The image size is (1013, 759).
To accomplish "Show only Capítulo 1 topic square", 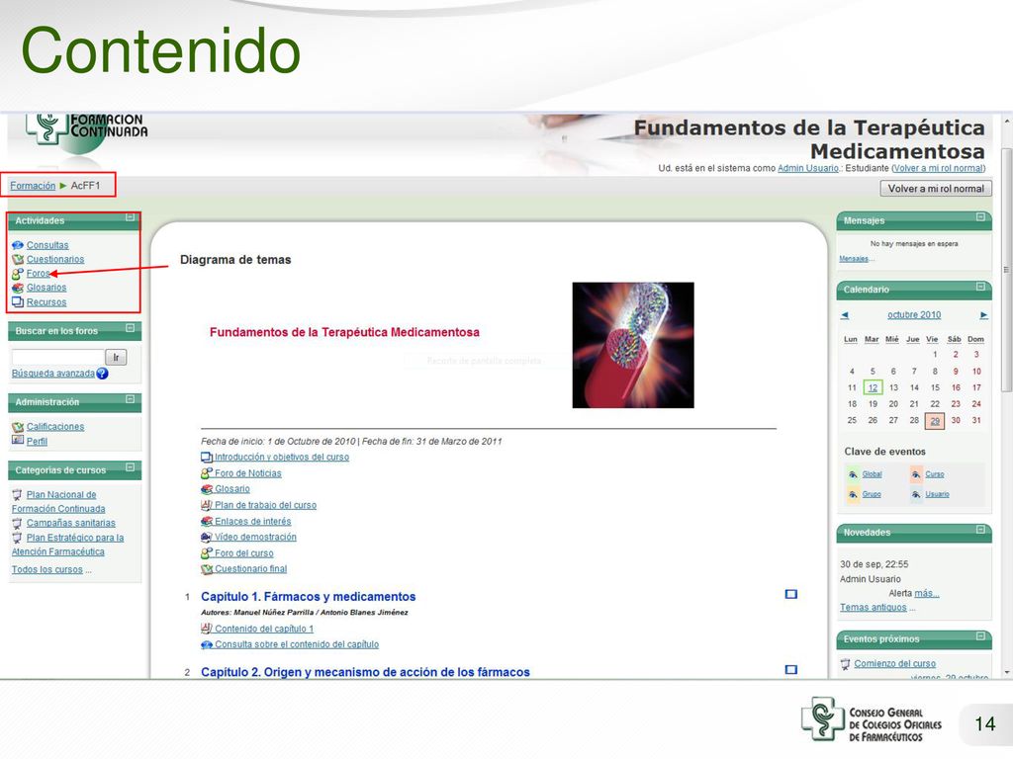I will click(790, 594).
